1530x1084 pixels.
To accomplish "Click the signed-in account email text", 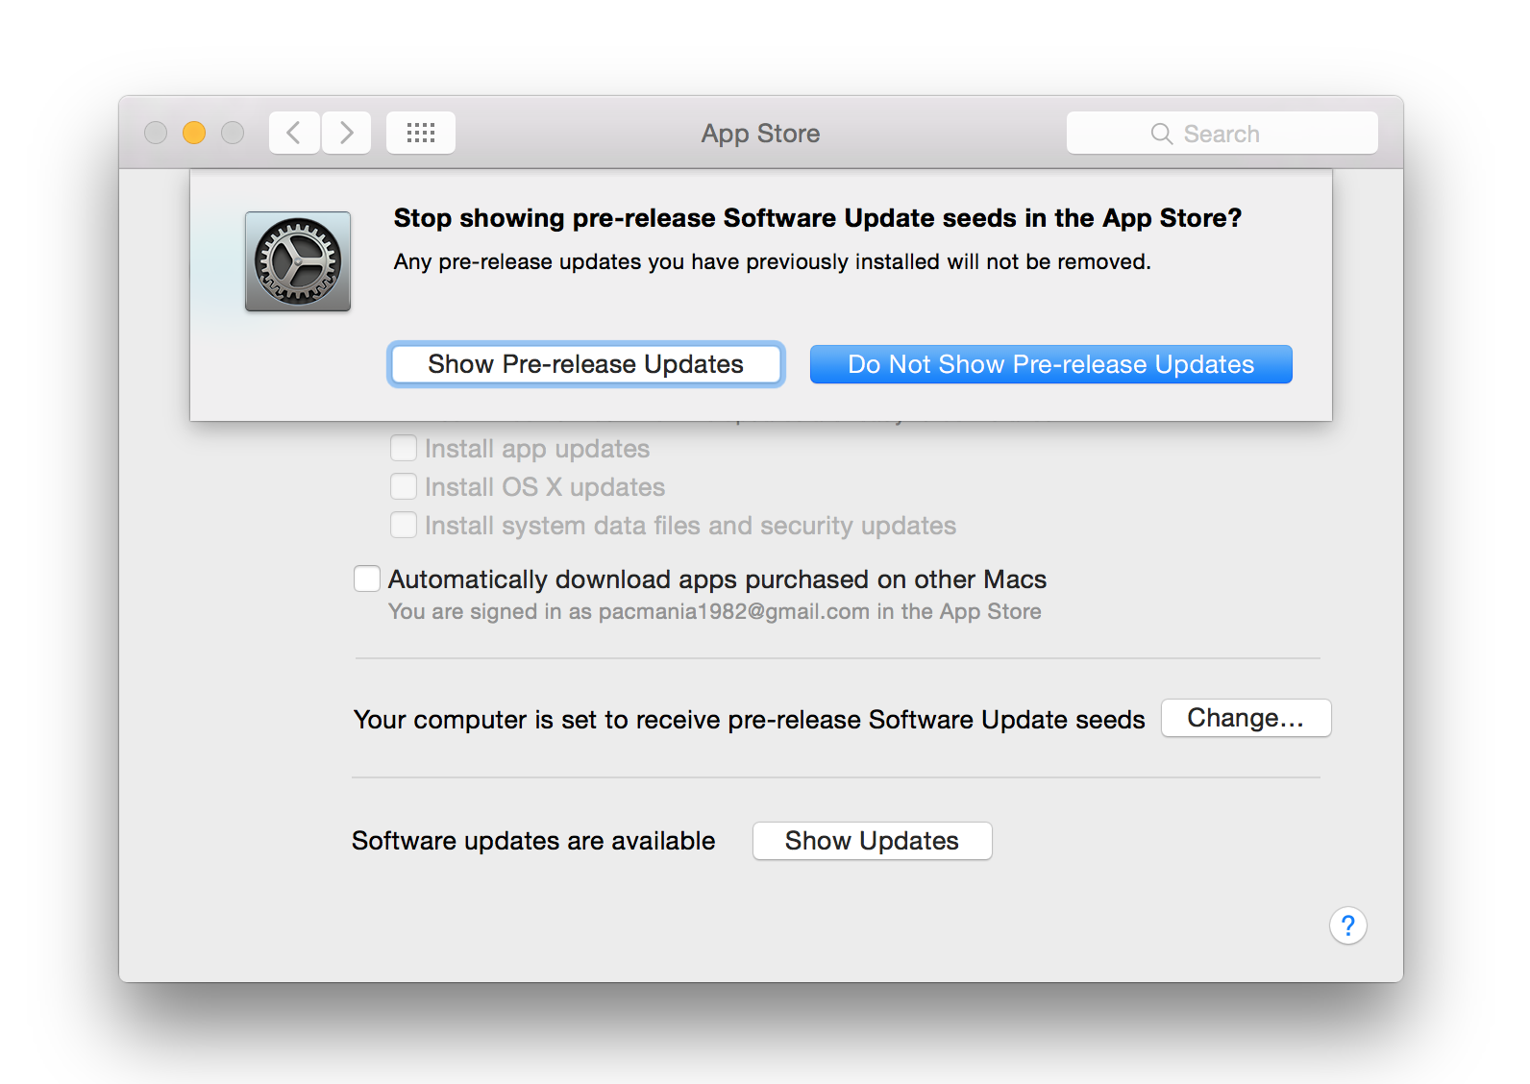I will (733, 611).
